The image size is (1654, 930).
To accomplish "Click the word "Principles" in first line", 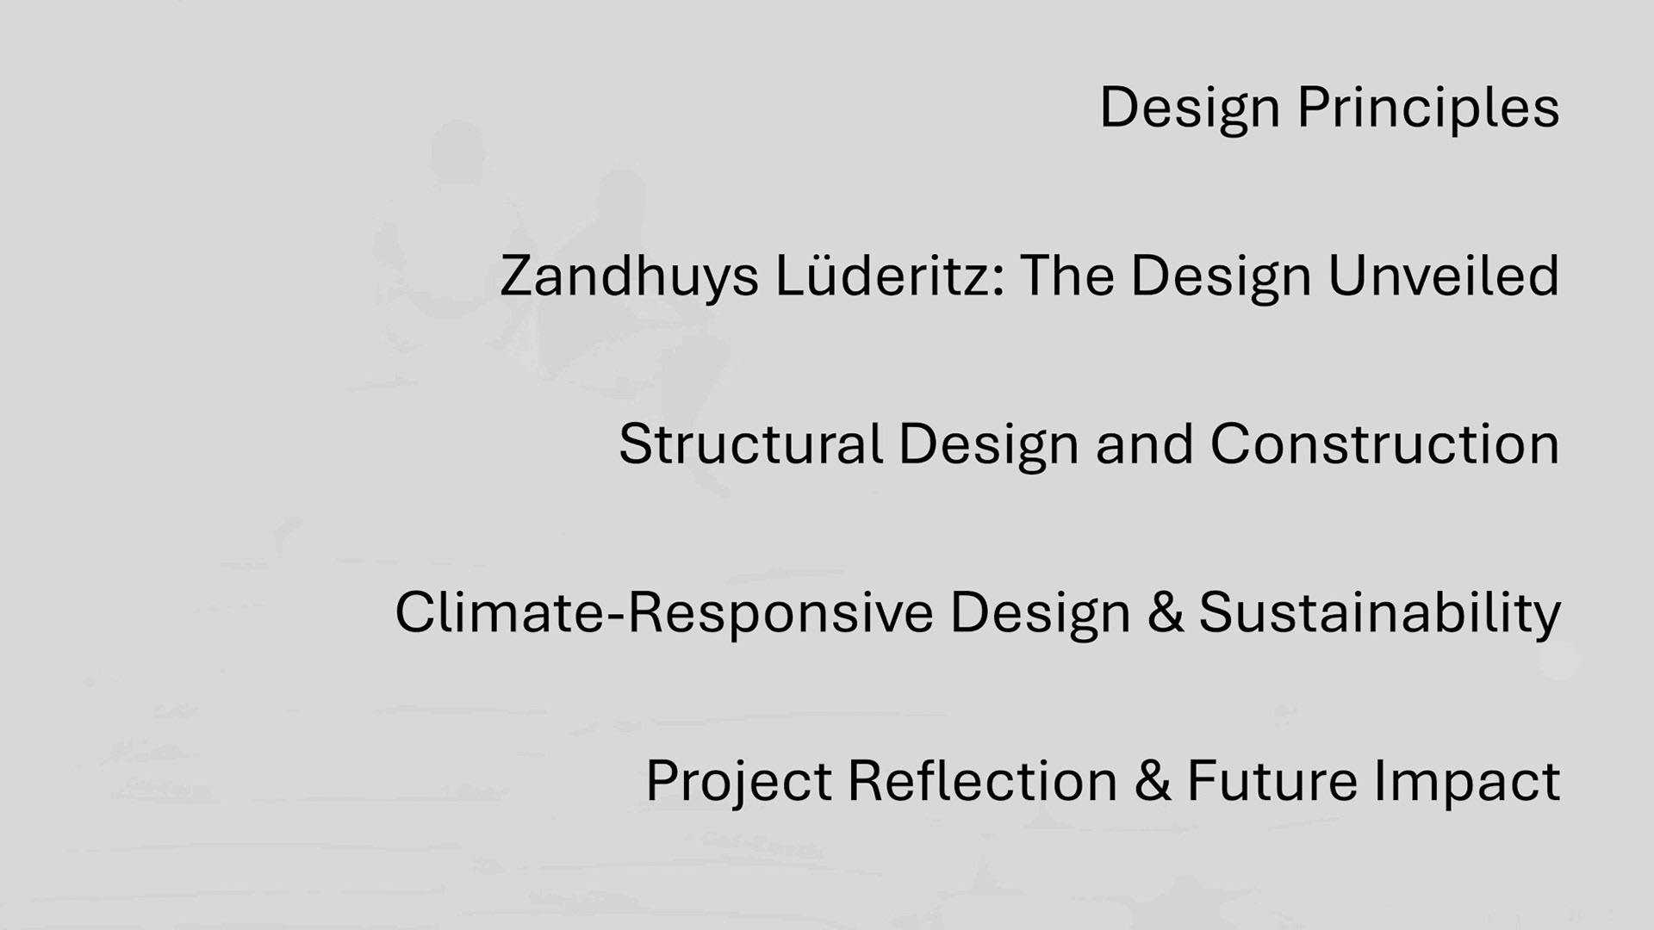I will pos(1428,108).
